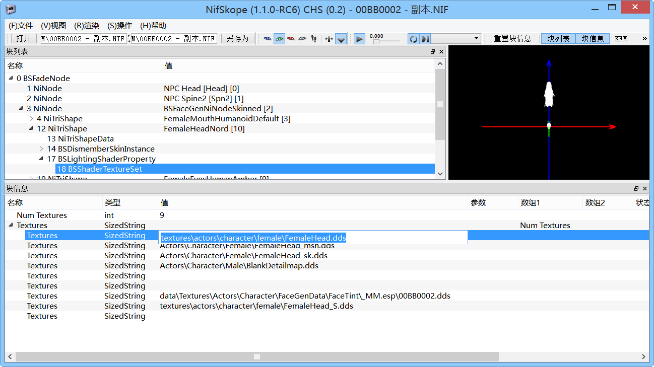Click 重置块信息 button
Viewport: 654px width, 367px height.
pyautogui.click(x=512, y=39)
